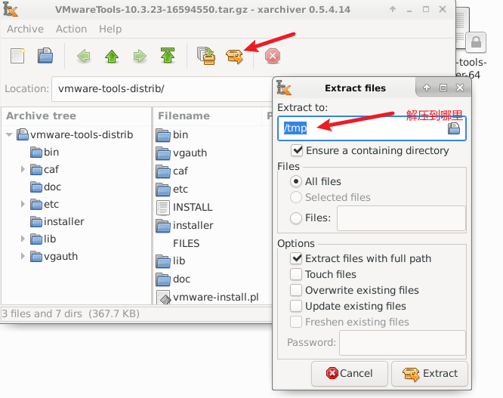The height and width of the screenshot is (398, 503).
Task: Uncheck Ensure a containing directory
Action: pyautogui.click(x=297, y=150)
